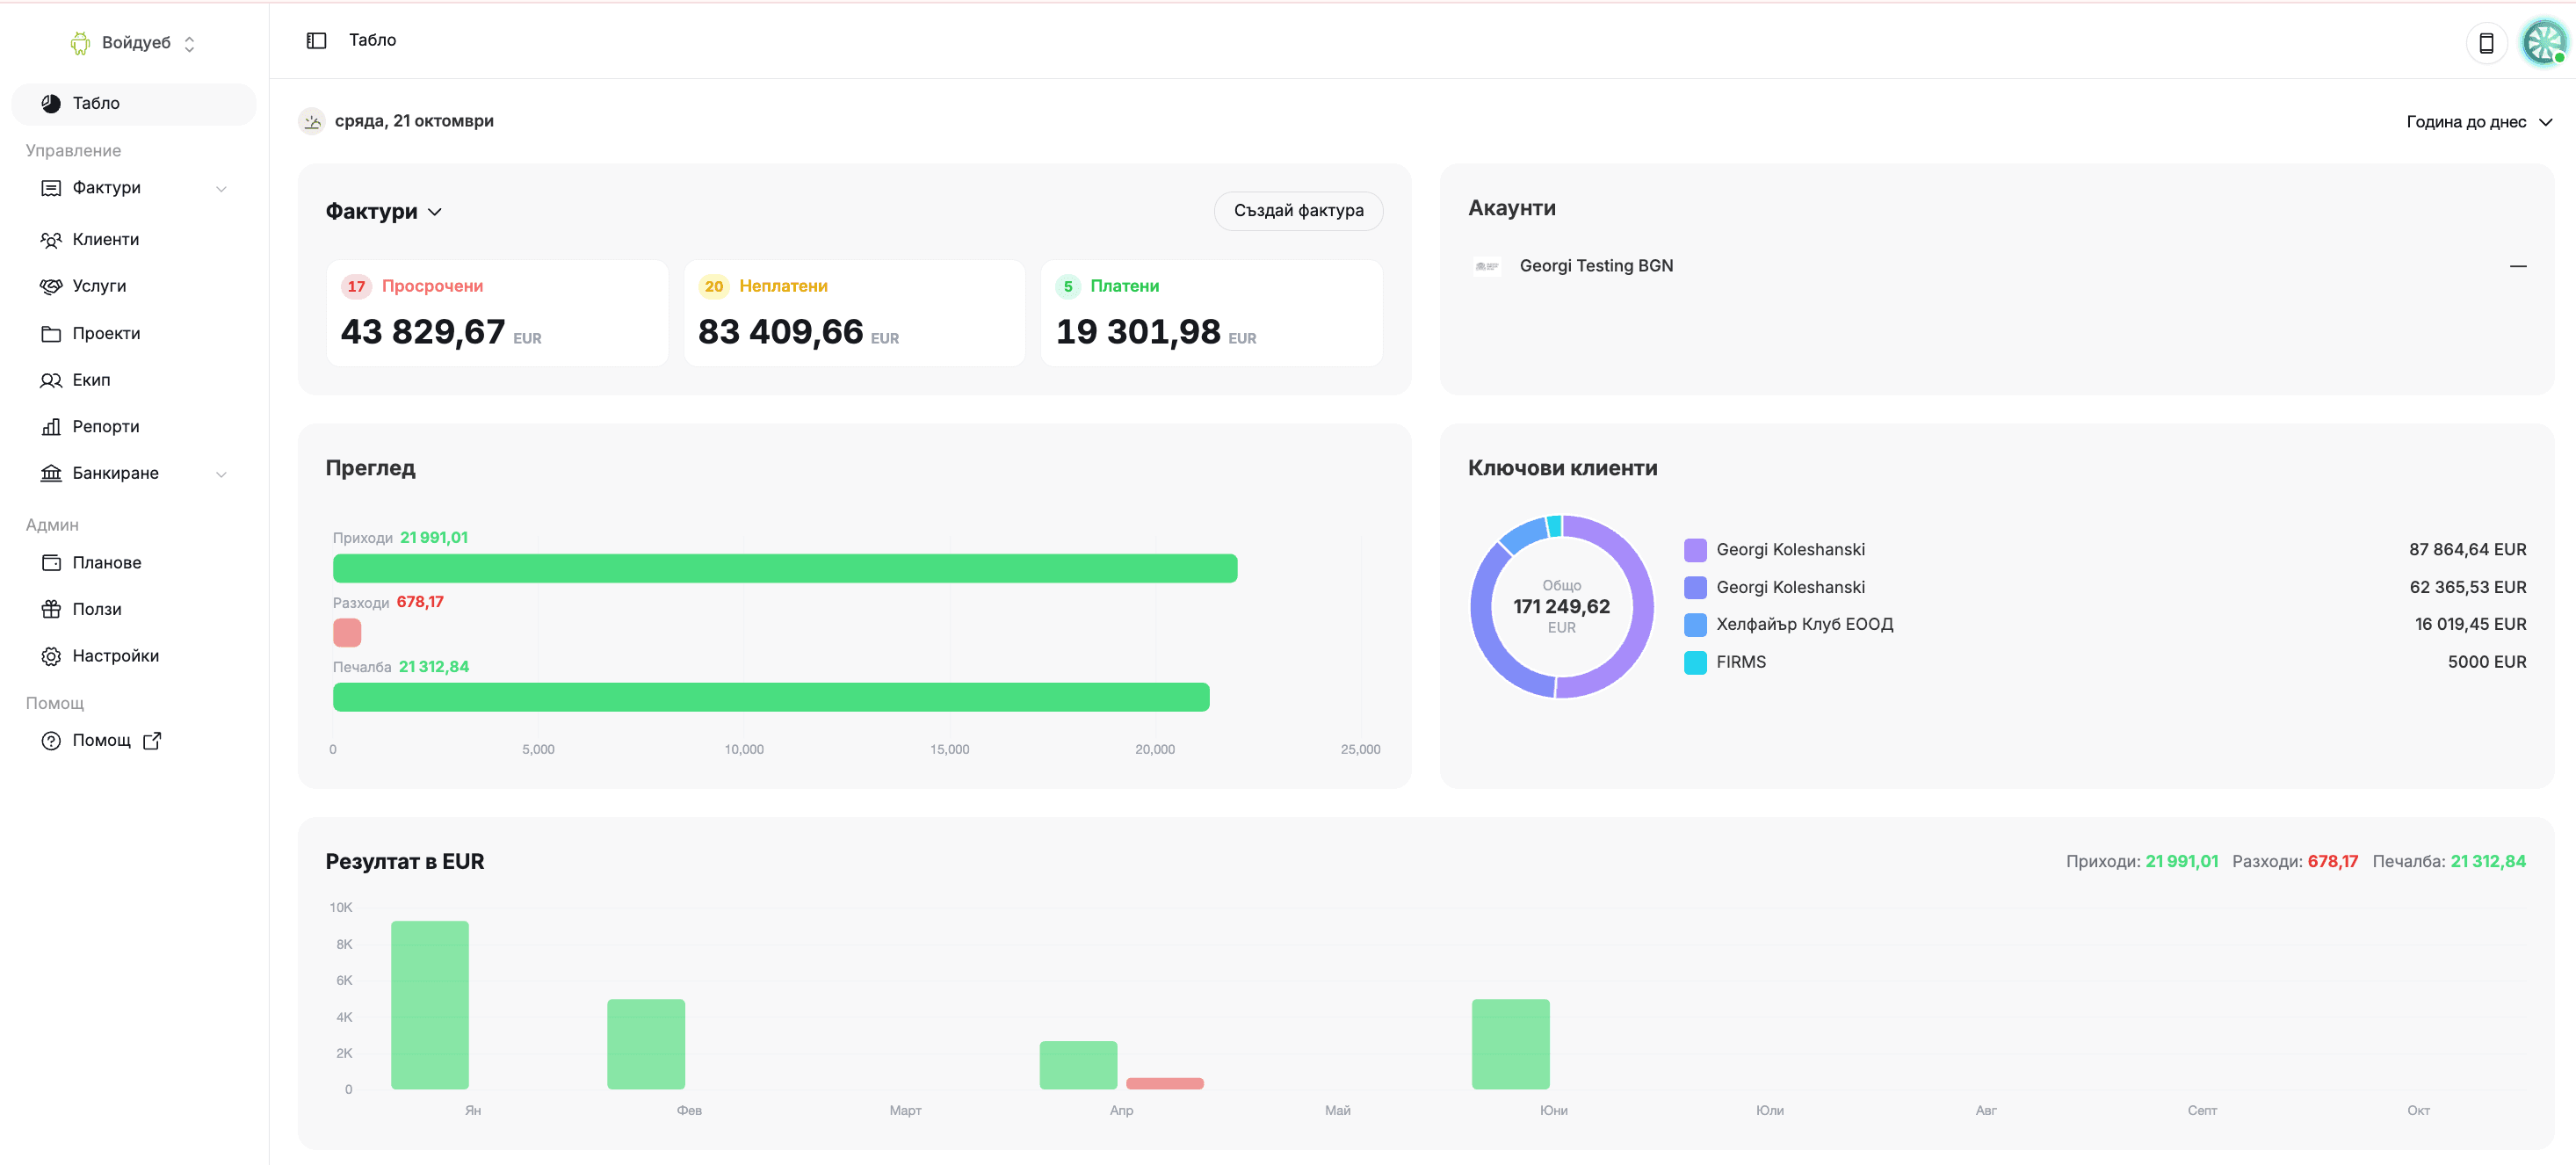Click the Създай фактура button
This screenshot has height=1165, width=2576.
1298,211
